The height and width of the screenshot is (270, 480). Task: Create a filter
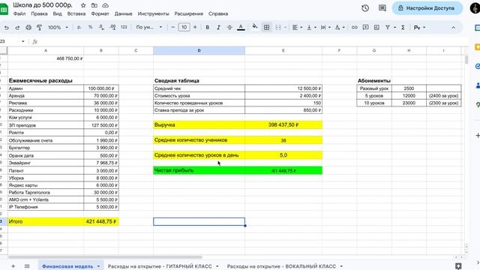pos(388,28)
